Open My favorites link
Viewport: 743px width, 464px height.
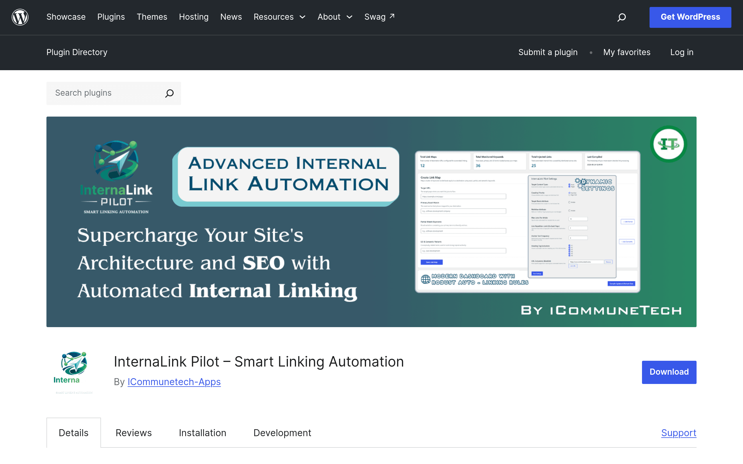tap(627, 52)
